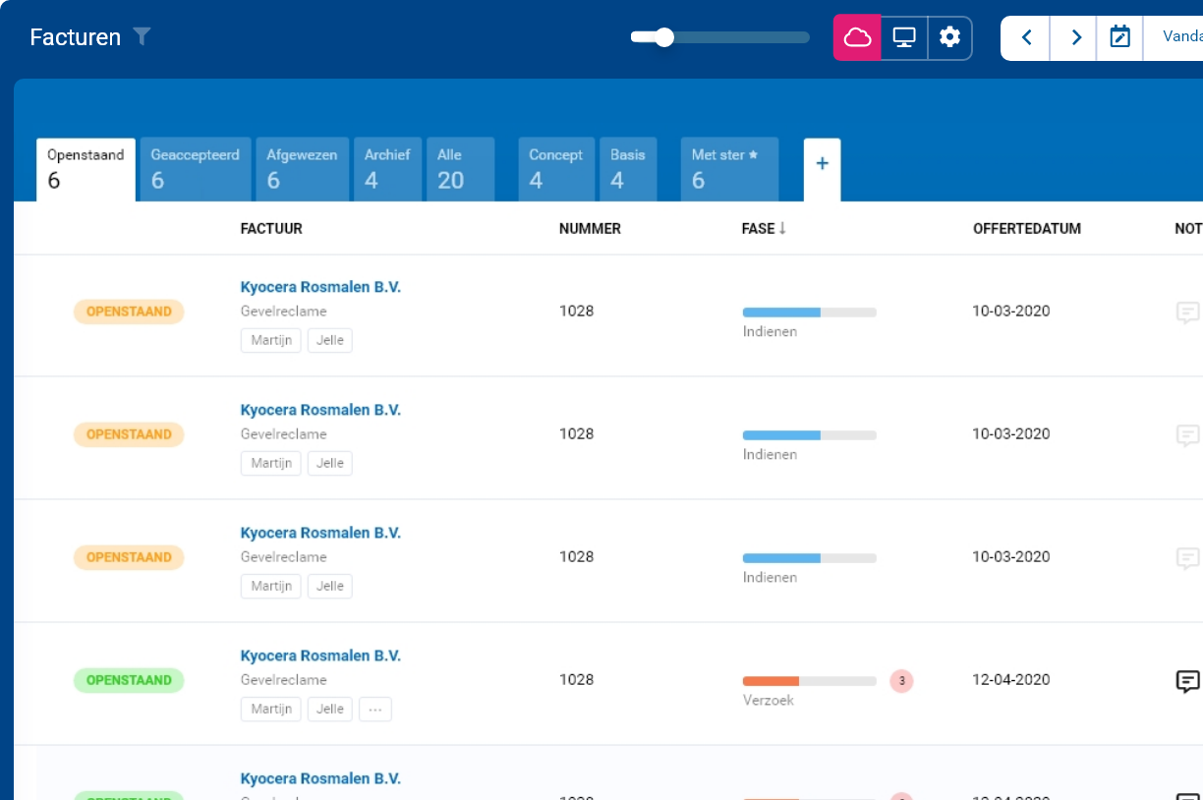Show the Archief tab
Screen dimensions: 1203x800
pos(387,169)
